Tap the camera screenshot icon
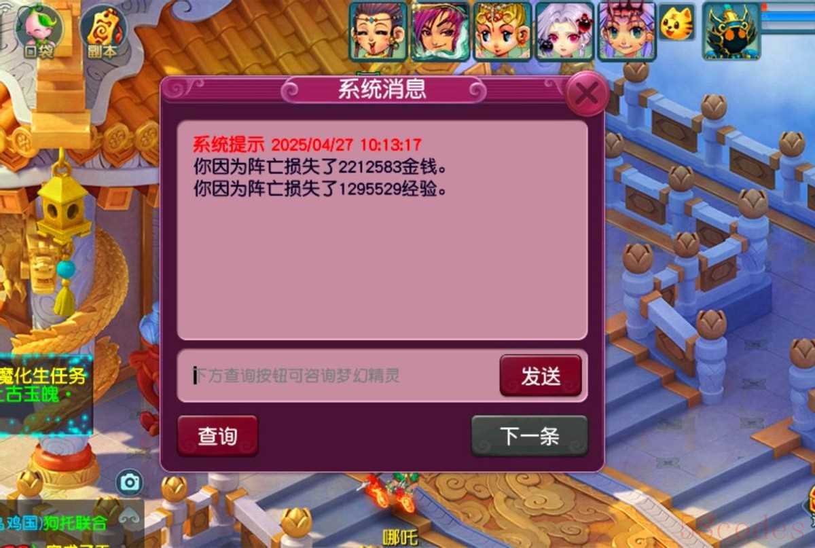 (x=129, y=482)
